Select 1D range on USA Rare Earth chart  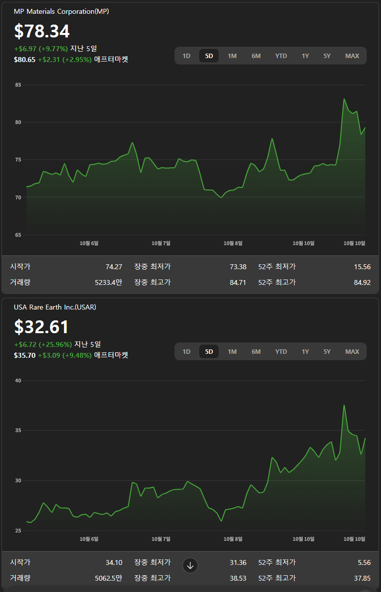(x=186, y=351)
